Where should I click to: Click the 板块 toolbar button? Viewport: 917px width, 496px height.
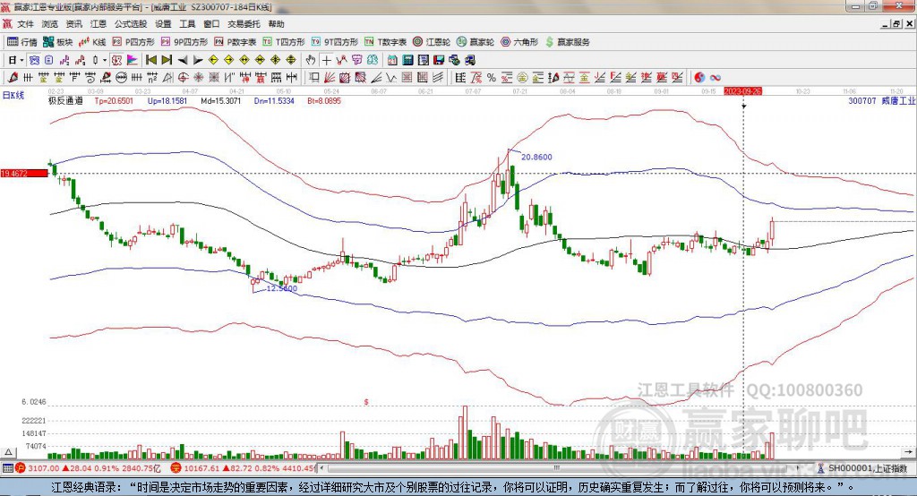coord(58,42)
